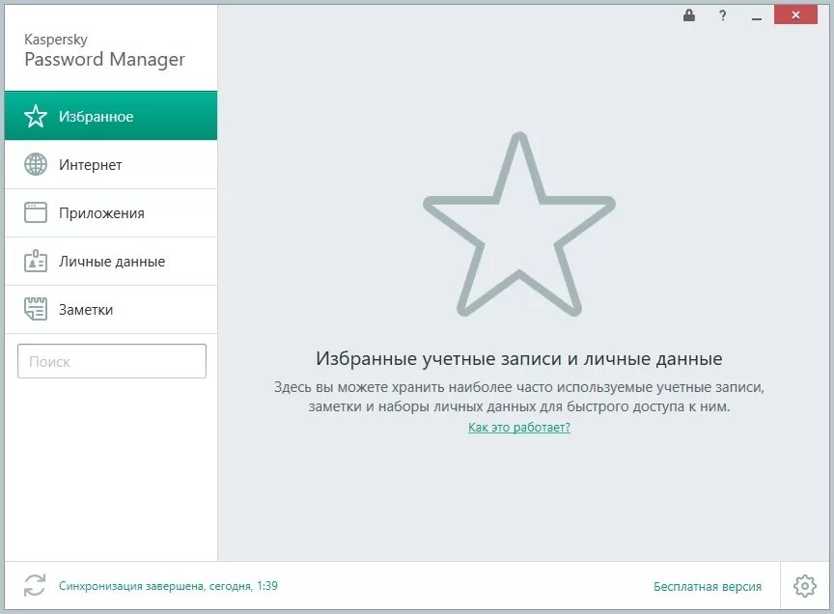This screenshot has width=834, height=614.
Task: Click the synchronization arrows icon
Action: 35,585
